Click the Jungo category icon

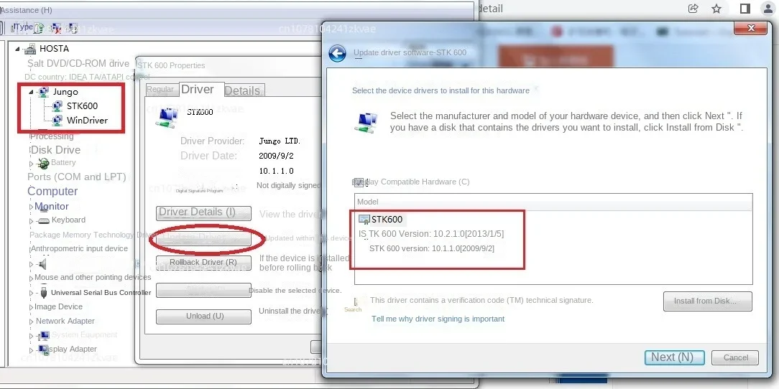click(44, 92)
